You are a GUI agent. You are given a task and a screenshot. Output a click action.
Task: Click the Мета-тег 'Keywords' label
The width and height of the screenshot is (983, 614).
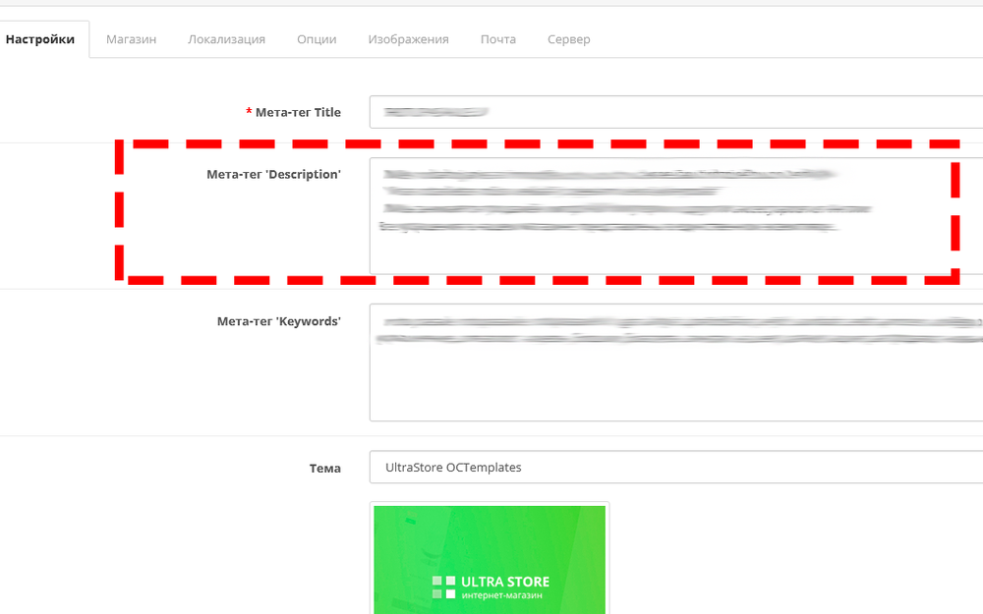click(x=278, y=321)
